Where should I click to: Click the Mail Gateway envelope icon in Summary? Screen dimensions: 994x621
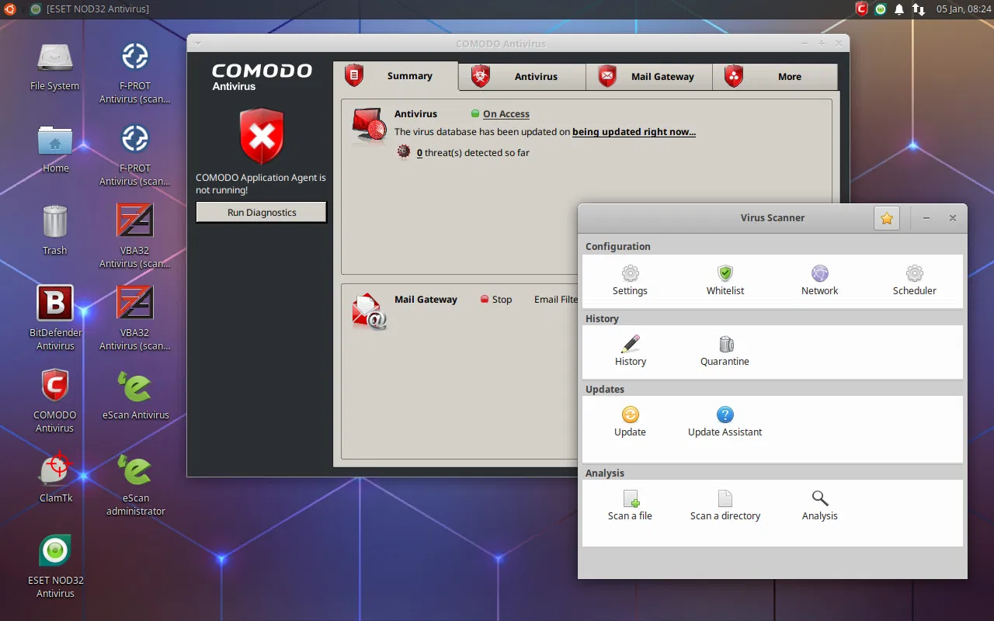point(369,311)
